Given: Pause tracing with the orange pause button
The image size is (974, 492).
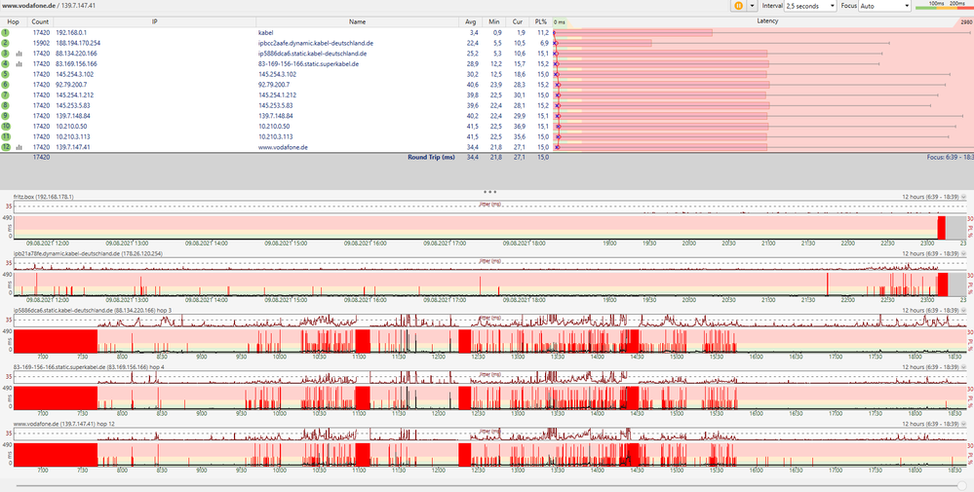Looking at the screenshot, I should pyautogui.click(x=738, y=6).
